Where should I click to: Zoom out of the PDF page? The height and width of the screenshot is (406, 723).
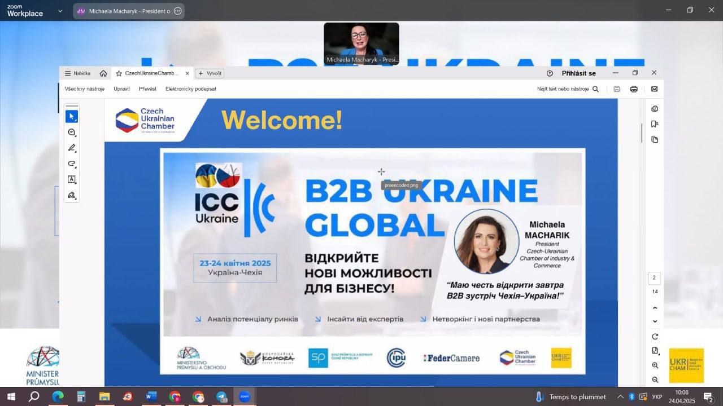655,379
